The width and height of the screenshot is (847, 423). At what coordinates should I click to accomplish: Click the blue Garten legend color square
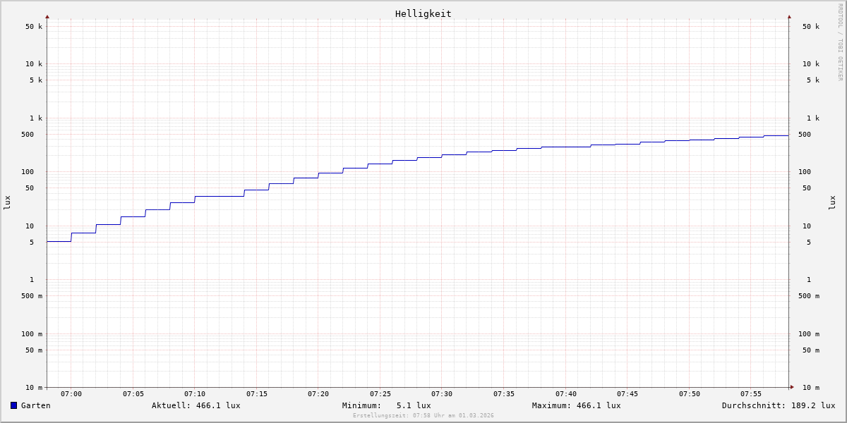[x=13, y=405]
